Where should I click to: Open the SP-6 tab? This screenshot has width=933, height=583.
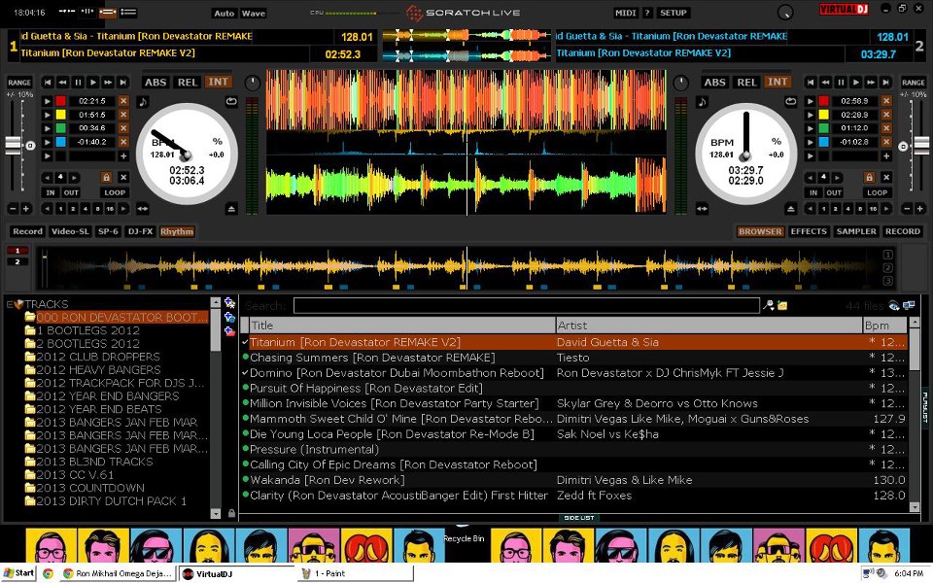pos(108,231)
